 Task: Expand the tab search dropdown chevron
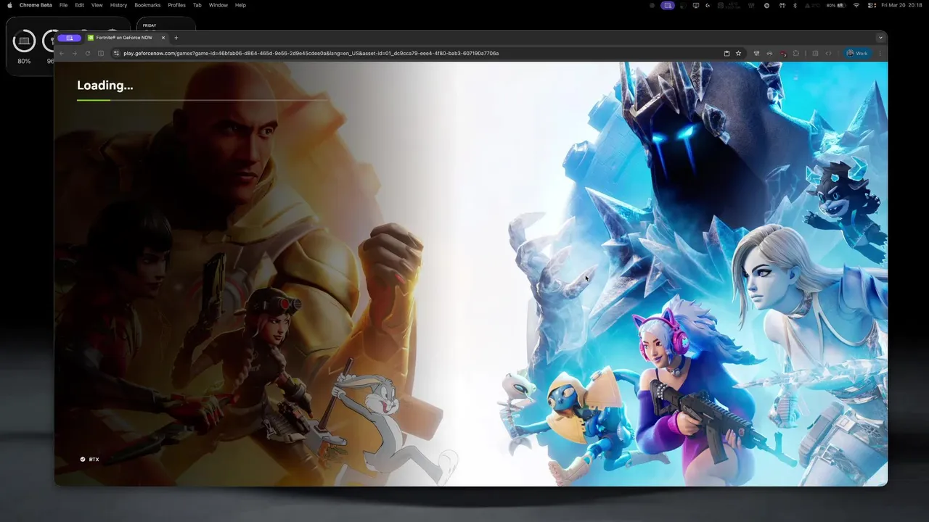coord(880,38)
